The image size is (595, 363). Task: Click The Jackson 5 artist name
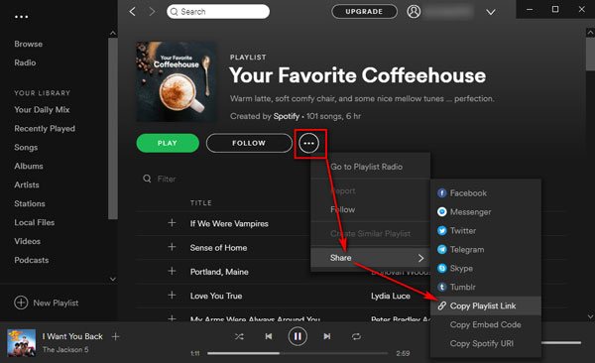click(x=65, y=350)
